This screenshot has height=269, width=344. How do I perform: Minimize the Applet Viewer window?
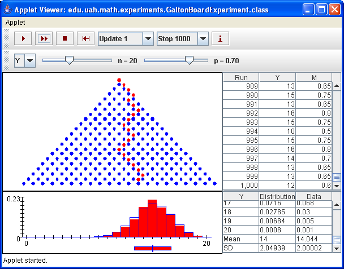pyautogui.click(x=308, y=10)
